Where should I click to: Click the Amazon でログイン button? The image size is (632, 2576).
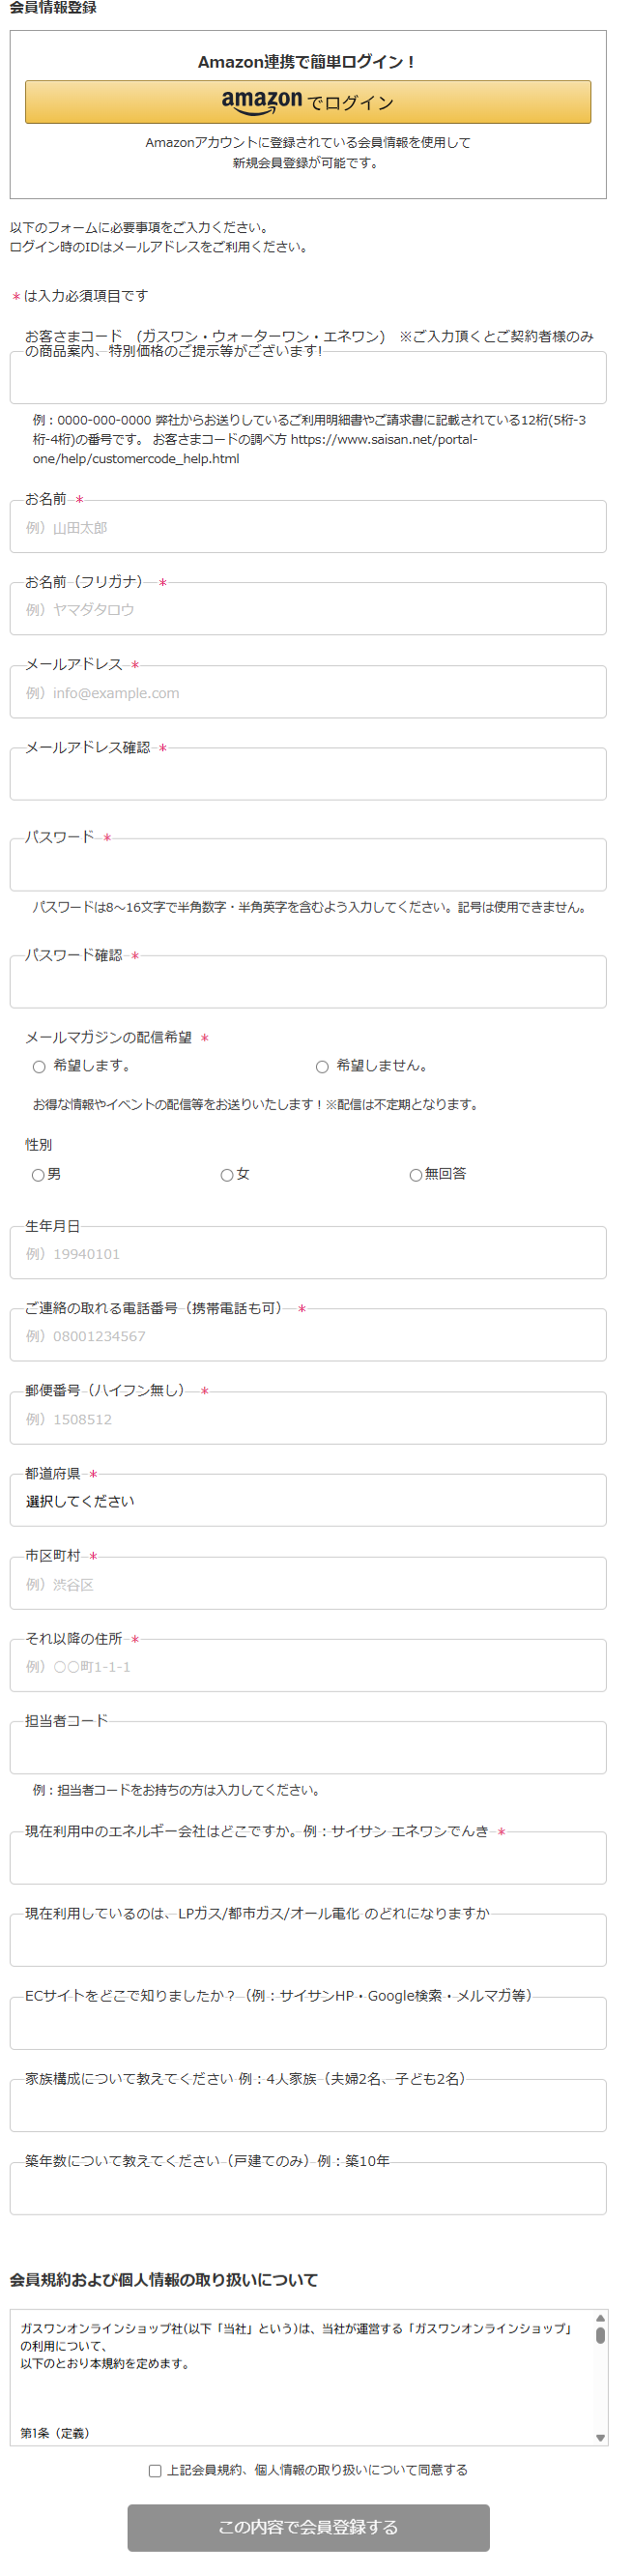pyautogui.click(x=308, y=102)
